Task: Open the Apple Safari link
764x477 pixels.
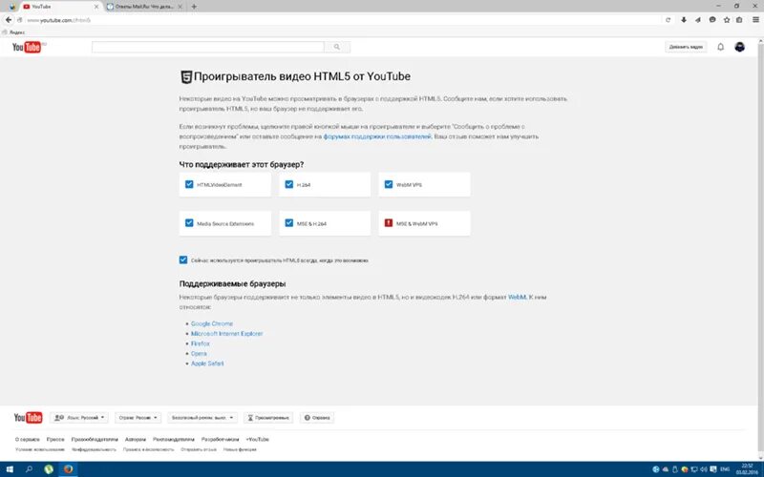Action: tap(207, 363)
